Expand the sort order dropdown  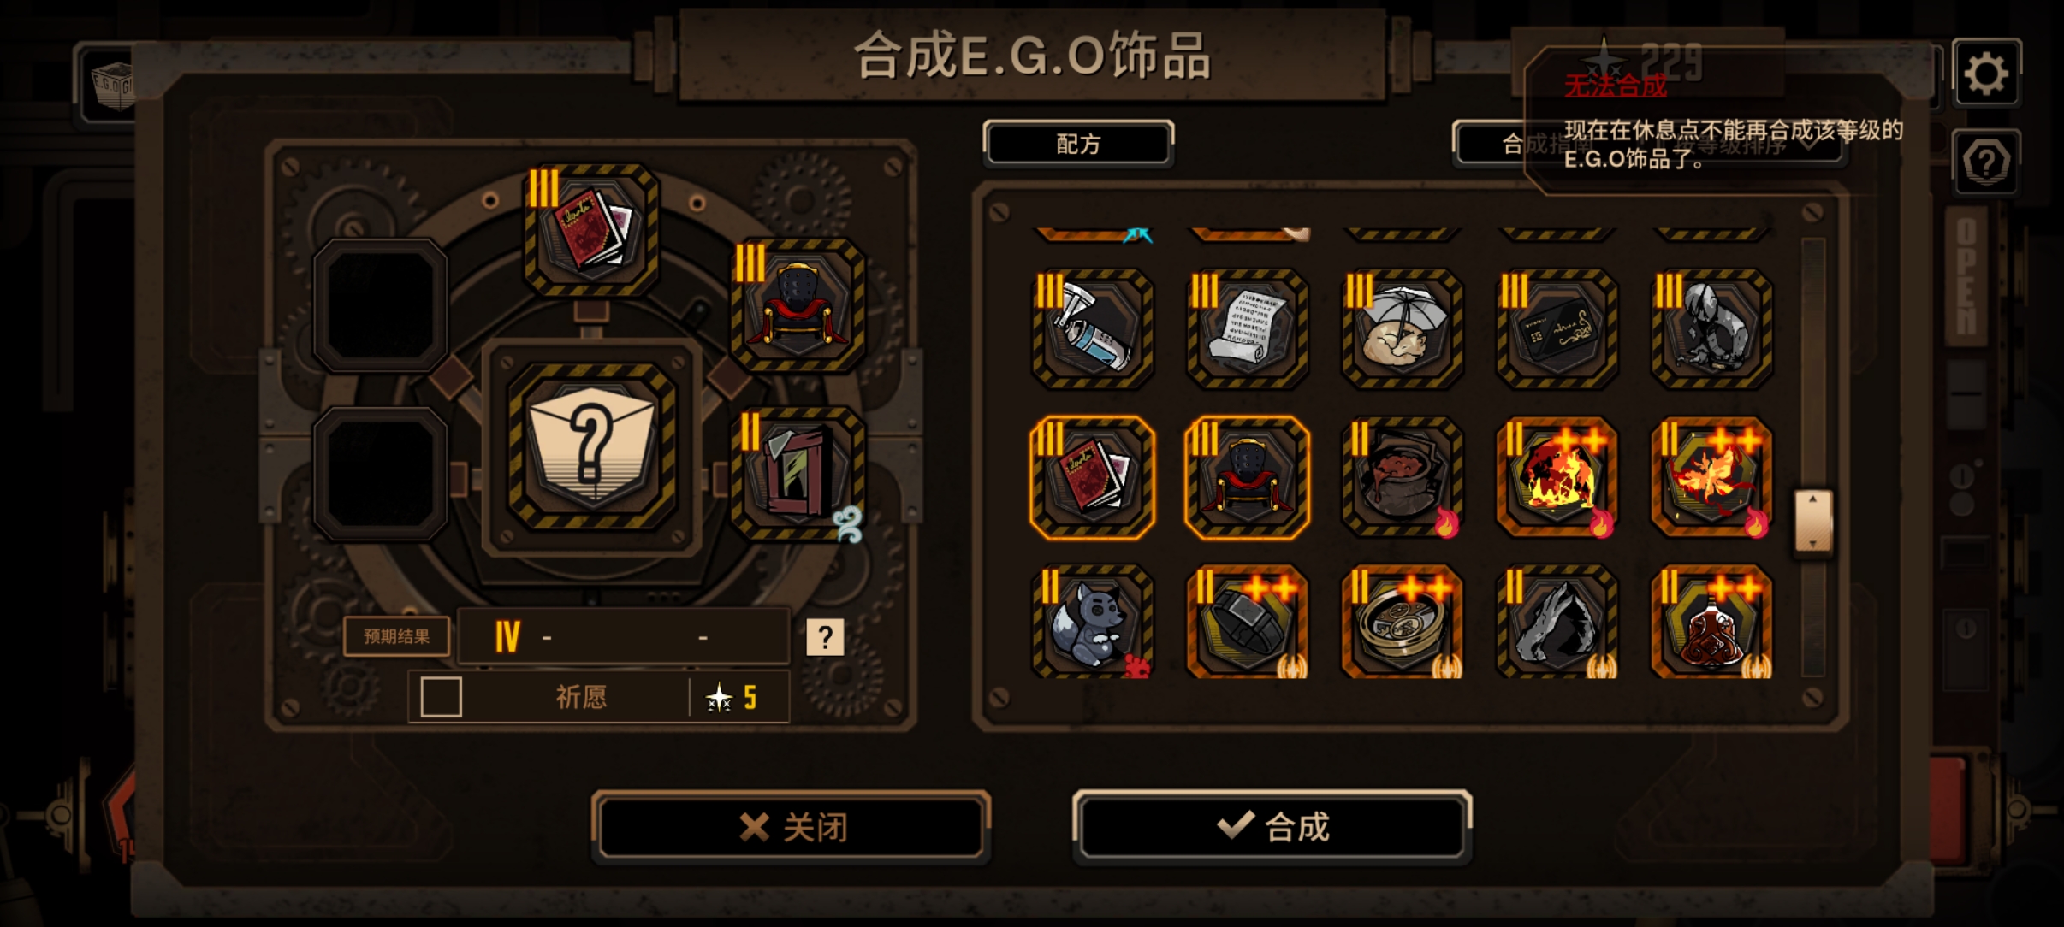(1649, 144)
